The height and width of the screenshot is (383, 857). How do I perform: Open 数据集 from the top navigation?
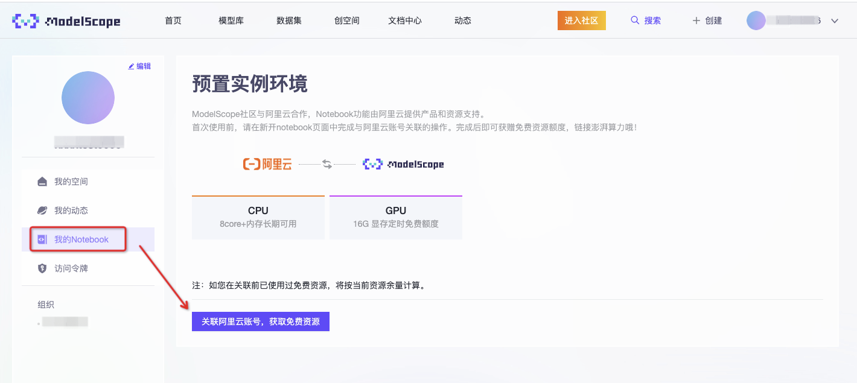pyautogui.click(x=288, y=20)
